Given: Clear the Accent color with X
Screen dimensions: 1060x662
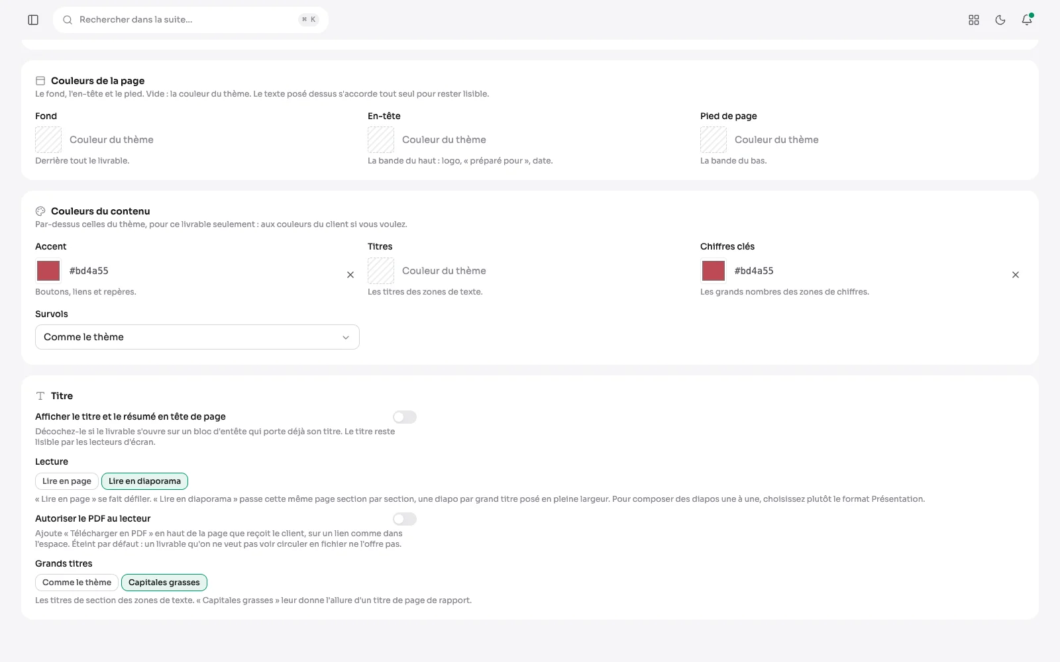Looking at the screenshot, I should tap(350, 275).
